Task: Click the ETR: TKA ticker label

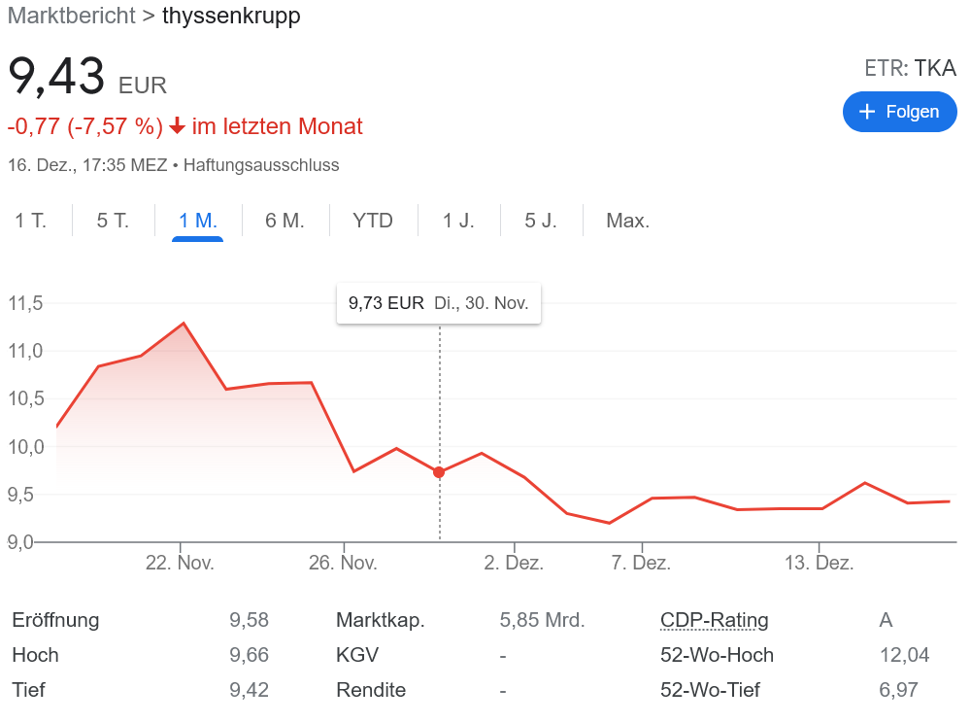Action: (x=911, y=68)
